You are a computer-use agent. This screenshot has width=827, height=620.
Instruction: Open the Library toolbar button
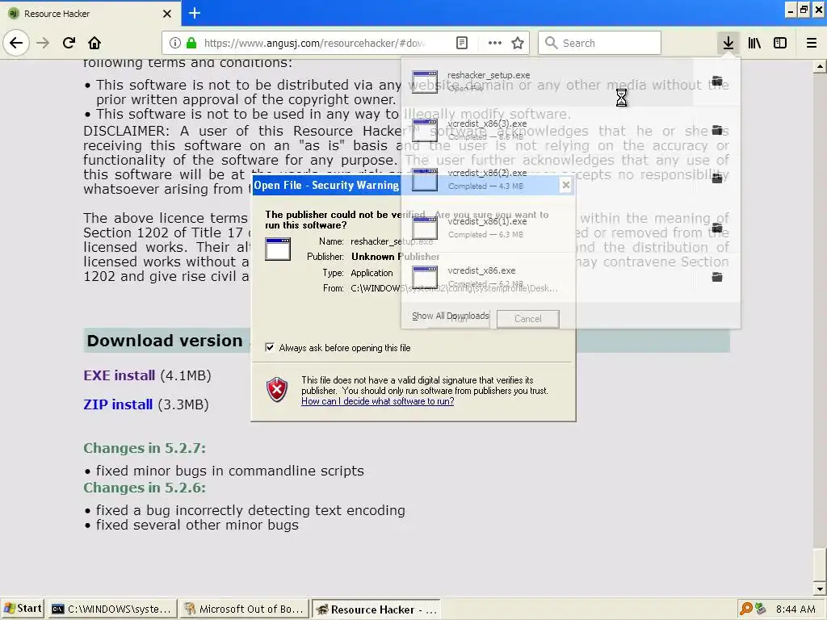click(754, 43)
